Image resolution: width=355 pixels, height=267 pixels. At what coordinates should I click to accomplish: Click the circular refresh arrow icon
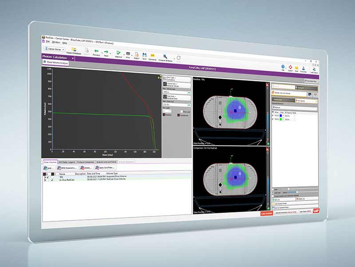pos(178,58)
